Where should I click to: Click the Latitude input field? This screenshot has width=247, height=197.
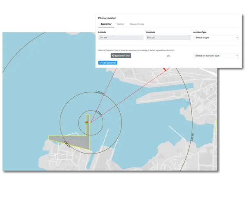pyautogui.click(x=121, y=37)
